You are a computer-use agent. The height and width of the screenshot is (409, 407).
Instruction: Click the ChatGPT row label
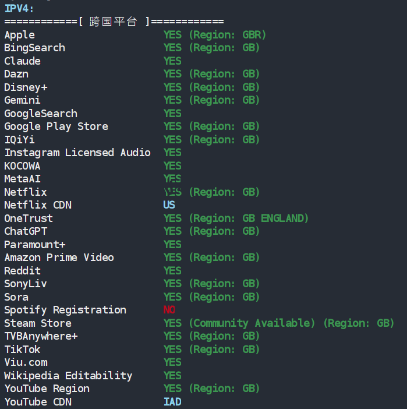(26, 231)
